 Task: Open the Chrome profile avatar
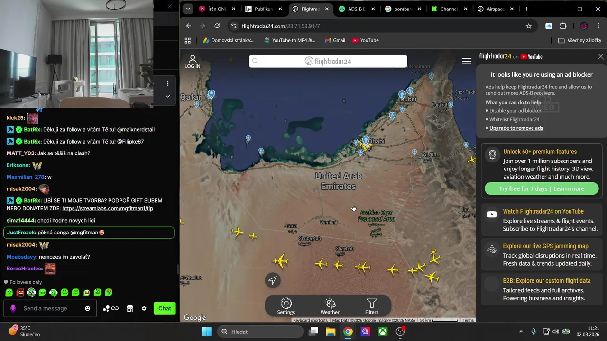click(584, 26)
